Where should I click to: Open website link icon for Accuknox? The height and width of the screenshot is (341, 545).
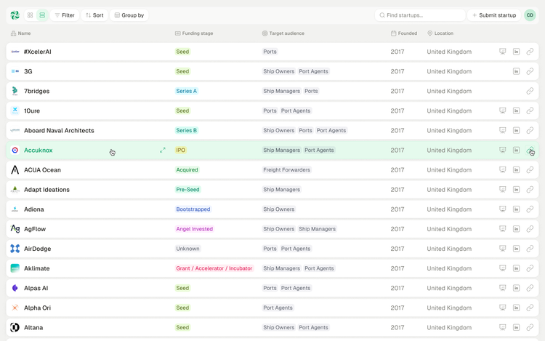pyautogui.click(x=530, y=151)
